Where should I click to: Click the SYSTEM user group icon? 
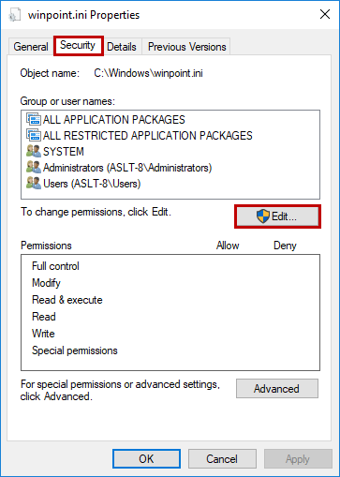[34, 151]
